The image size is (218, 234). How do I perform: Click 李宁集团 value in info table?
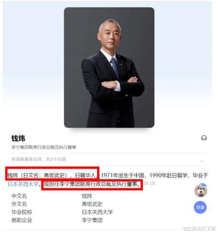[92, 220]
